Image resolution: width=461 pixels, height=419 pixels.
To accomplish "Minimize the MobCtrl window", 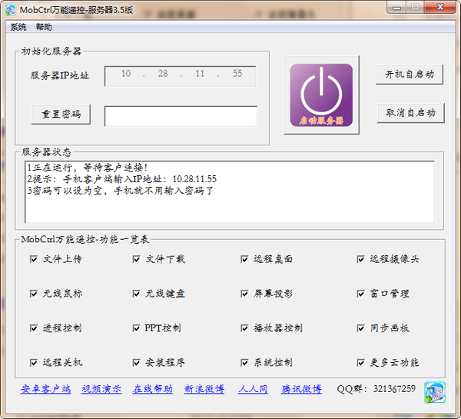I will click(397, 8).
